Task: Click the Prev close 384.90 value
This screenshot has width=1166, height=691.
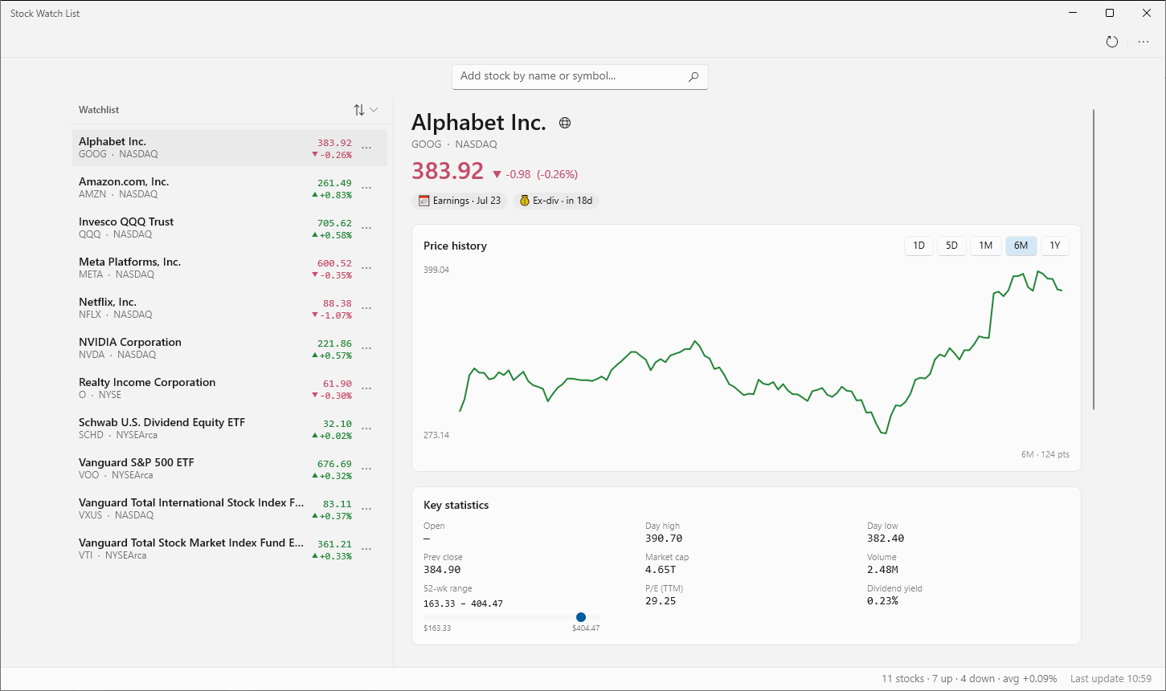Action: [x=442, y=570]
